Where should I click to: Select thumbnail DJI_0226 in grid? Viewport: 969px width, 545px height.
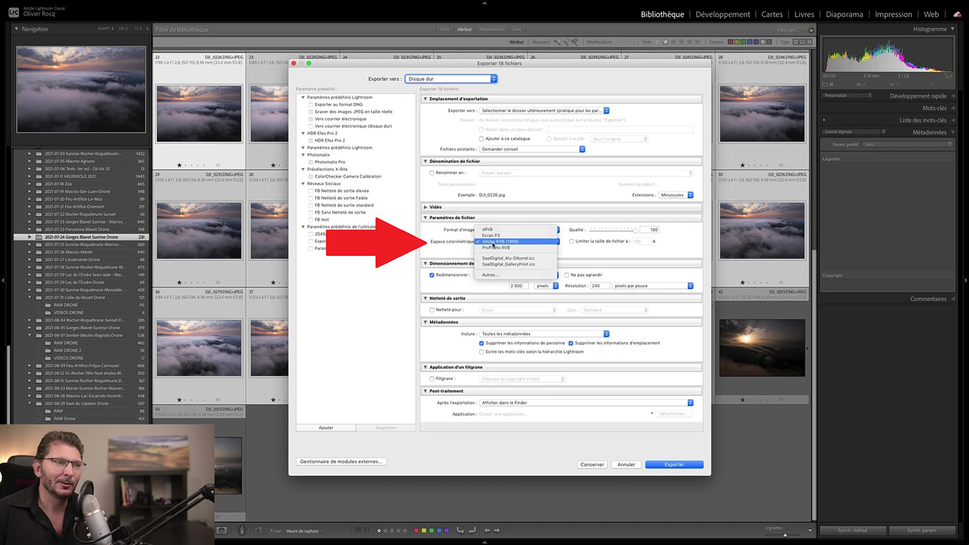click(x=198, y=112)
